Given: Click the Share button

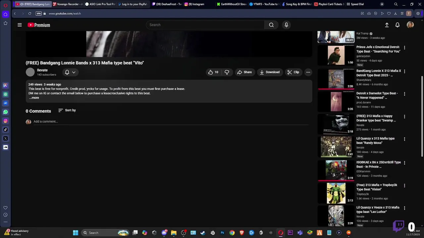Looking at the screenshot, I should [x=244, y=72].
